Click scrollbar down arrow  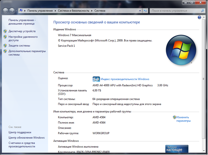click(x=204, y=151)
